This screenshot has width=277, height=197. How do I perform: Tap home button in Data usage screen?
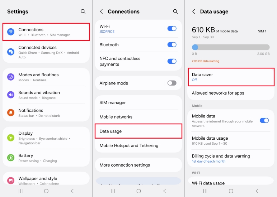(231, 191)
